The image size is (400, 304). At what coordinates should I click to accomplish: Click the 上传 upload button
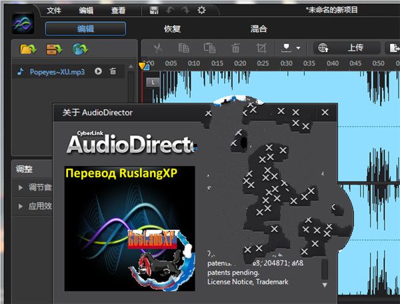tap(347, 48)
